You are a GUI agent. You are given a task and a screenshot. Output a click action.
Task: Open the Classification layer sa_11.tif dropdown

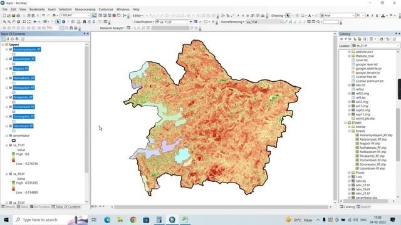point(190,22)
